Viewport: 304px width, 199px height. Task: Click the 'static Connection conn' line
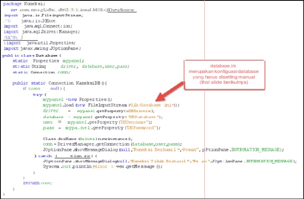tap(42, 72)
